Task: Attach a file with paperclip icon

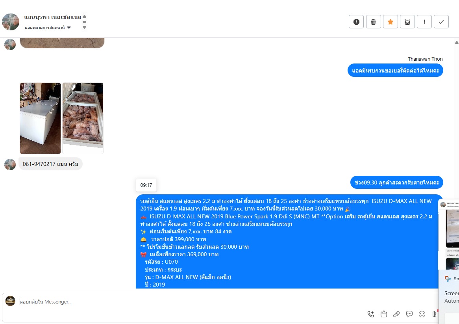Action: point(396,314)
